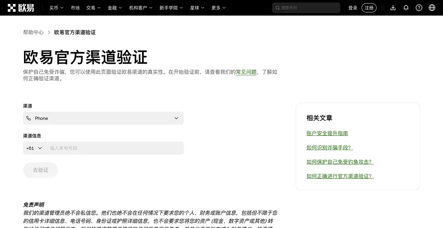
Task: Open the download app icon
Action: (x=393, y=8)
